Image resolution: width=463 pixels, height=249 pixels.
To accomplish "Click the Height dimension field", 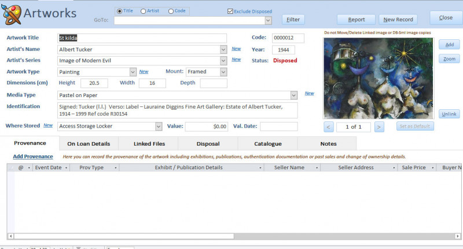I will click(94, 83).
